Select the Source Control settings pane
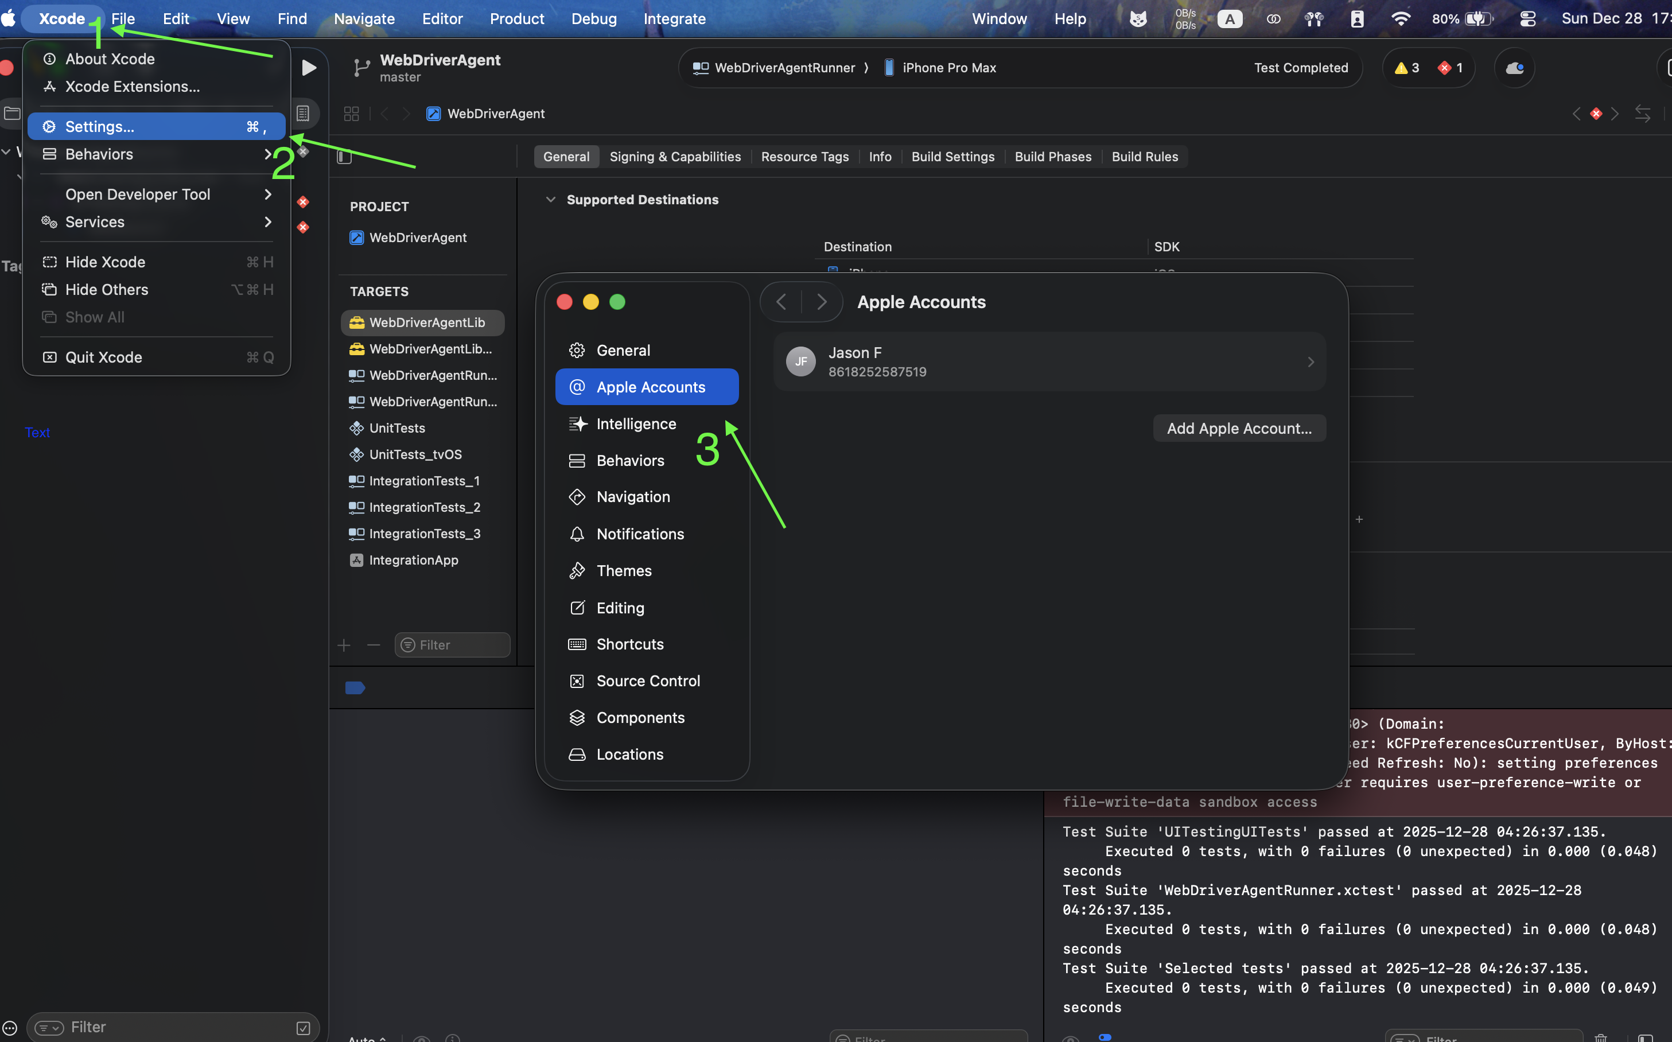Screen dimensions: 1672x1042 (x=647, y=681)
